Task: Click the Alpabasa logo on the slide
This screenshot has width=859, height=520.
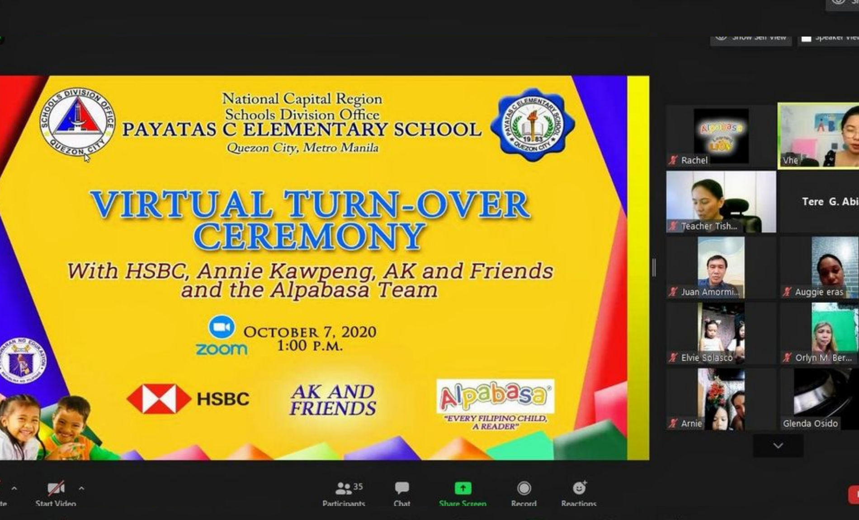Action: [x=496, y=396]
